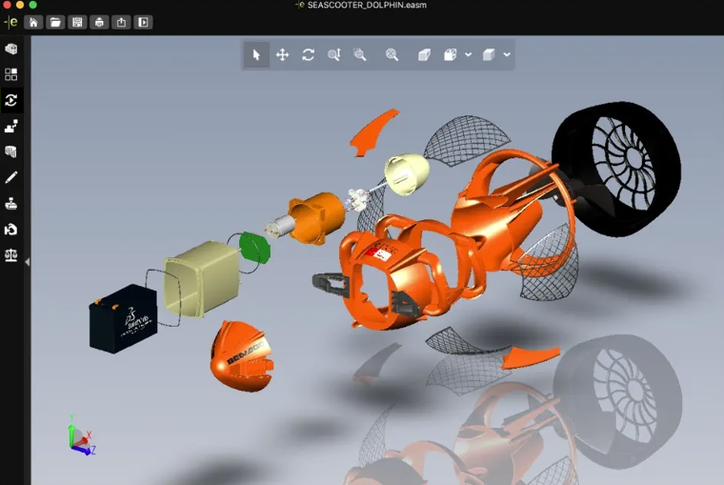
Task: Click the Zoom to area magnifier
Action: coord(360,55)
